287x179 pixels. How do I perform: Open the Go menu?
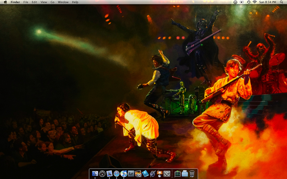pos(52,2)
